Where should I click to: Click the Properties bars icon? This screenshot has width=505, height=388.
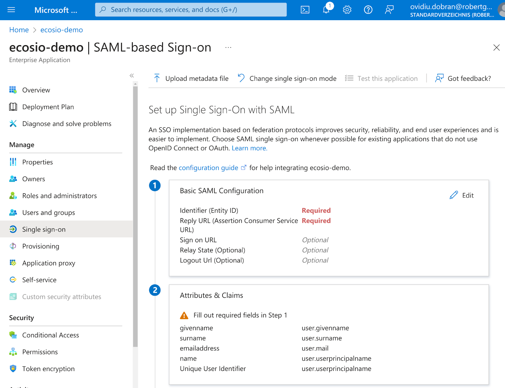(x=13, y=162)
